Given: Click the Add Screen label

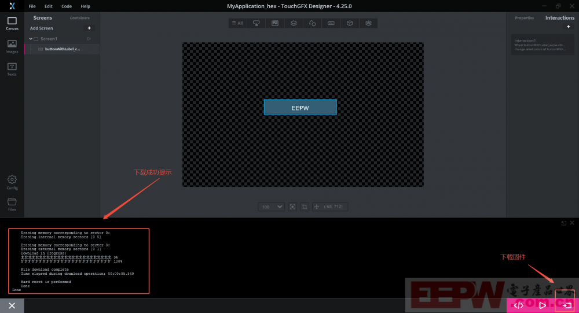Looking at the screenshot, I should [x=41, y=28].
